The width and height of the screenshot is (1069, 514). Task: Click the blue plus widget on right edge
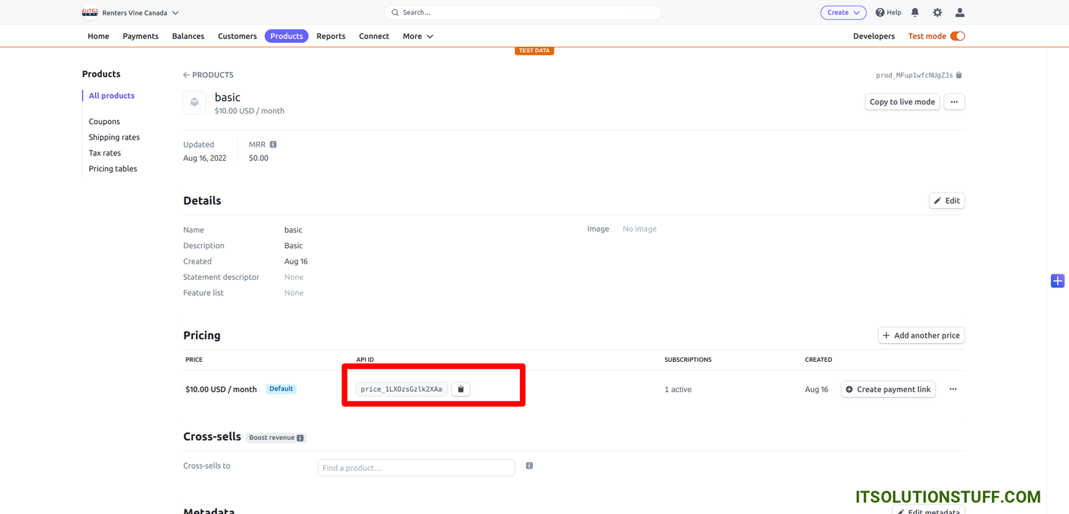click(x=1057, y=281)
